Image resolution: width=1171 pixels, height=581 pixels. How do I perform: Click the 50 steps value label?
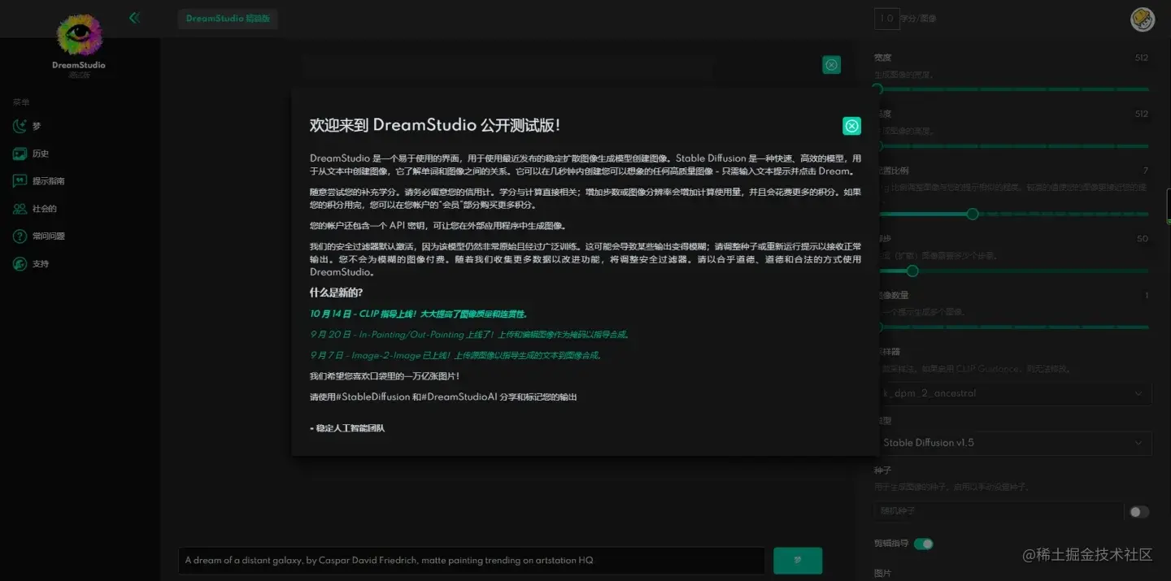[x=1143, y=239]
